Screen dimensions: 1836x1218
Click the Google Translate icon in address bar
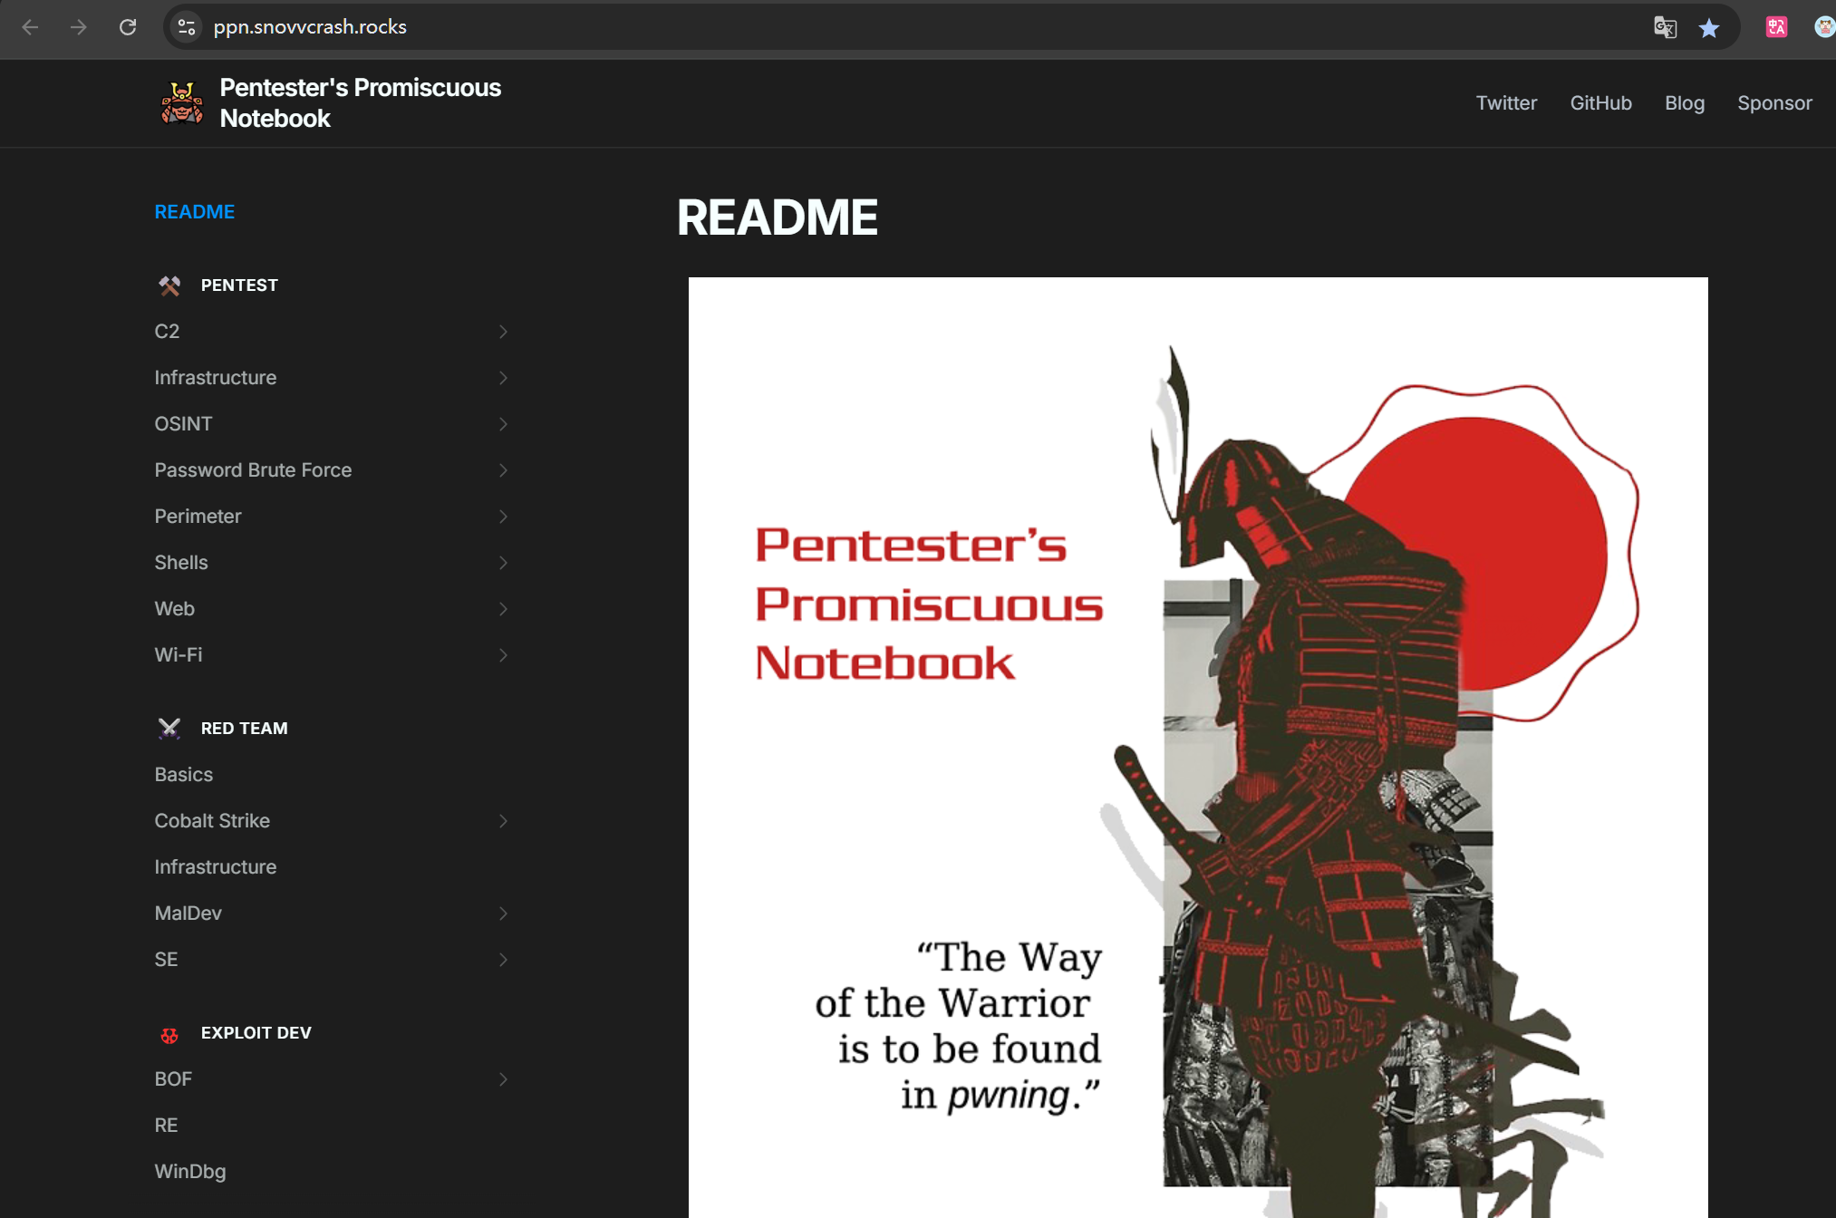coord(1666,27)
